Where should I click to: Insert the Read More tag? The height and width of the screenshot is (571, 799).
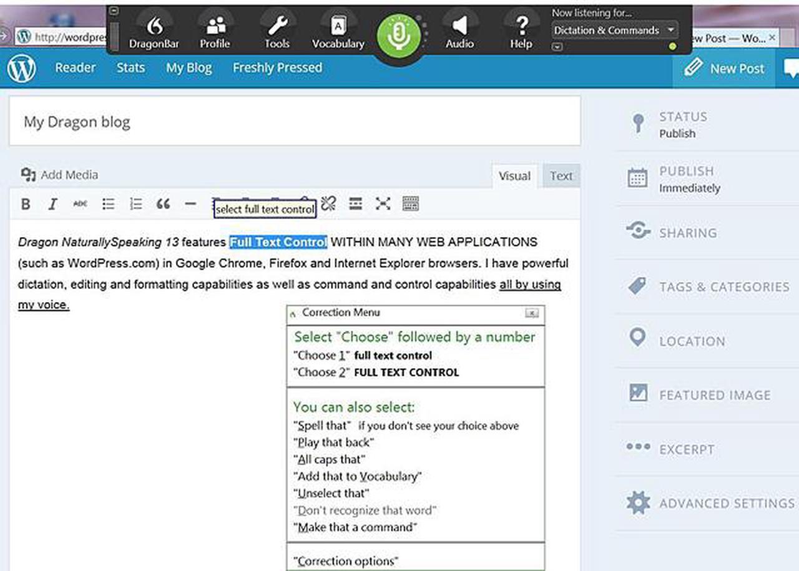[356, 203]
